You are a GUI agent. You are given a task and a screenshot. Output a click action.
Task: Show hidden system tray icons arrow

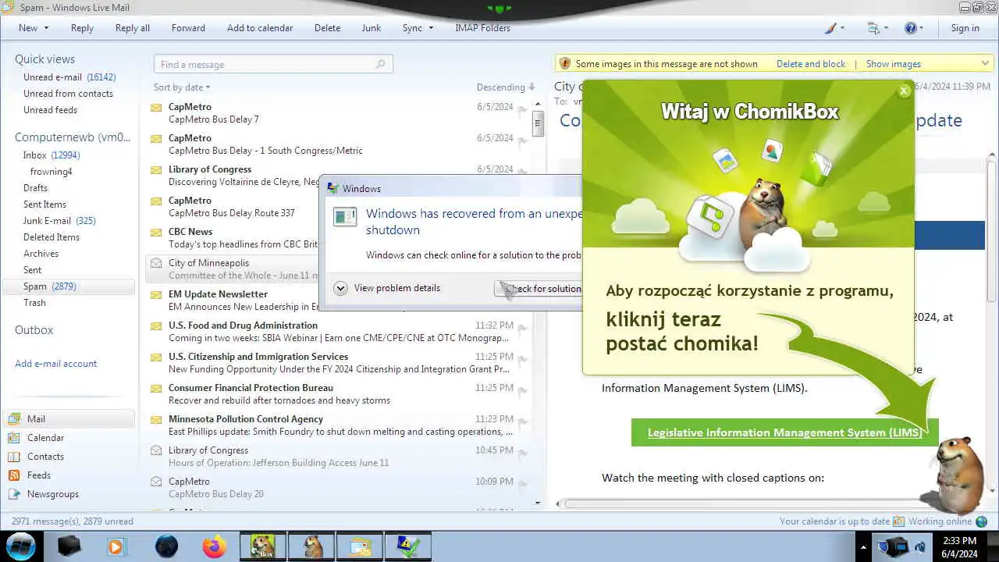click(x=862, y=546)
